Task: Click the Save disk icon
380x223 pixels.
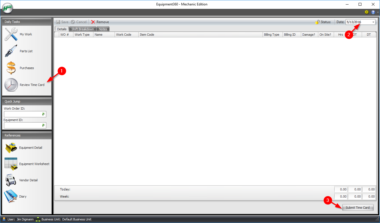Action: pos(58,22)
